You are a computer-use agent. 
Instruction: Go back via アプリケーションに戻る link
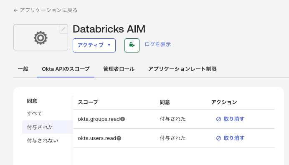[x=46, y=10]
